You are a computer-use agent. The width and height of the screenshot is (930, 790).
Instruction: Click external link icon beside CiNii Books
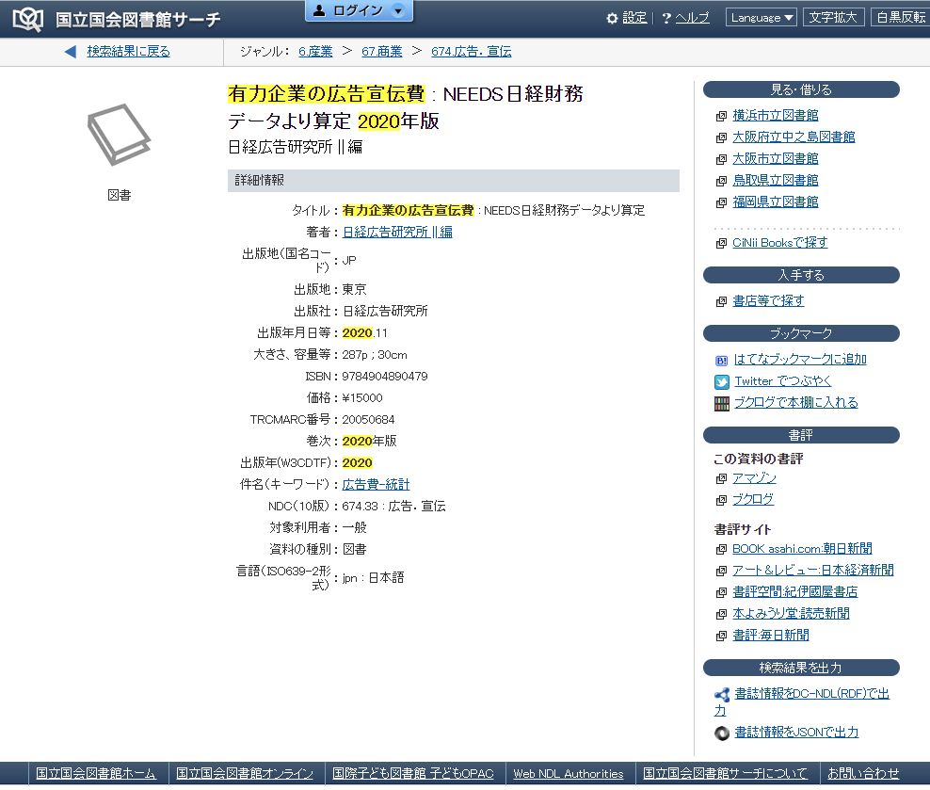pyautogui.click(x=721, y=243)
